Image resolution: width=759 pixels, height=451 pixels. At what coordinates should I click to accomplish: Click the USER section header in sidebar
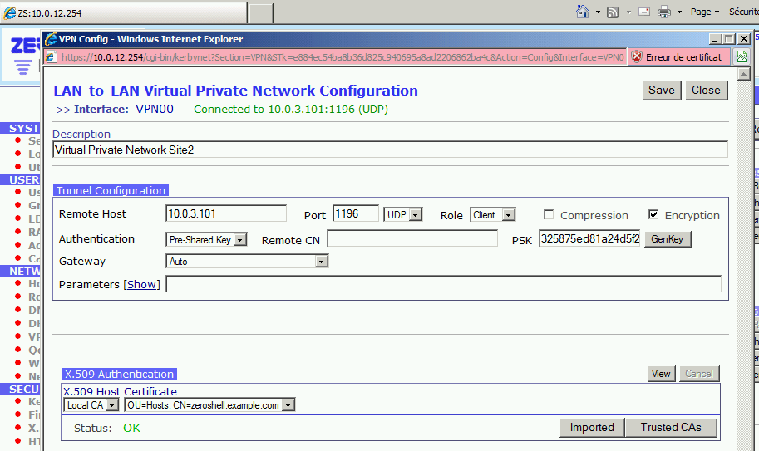click(x=20, y=180)
